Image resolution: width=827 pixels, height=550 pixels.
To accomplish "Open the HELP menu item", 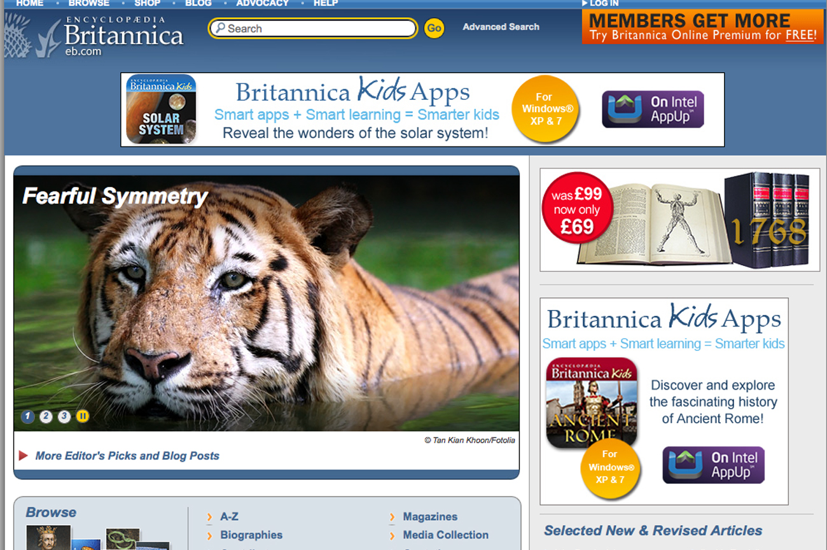I will (x=326, y=3).
